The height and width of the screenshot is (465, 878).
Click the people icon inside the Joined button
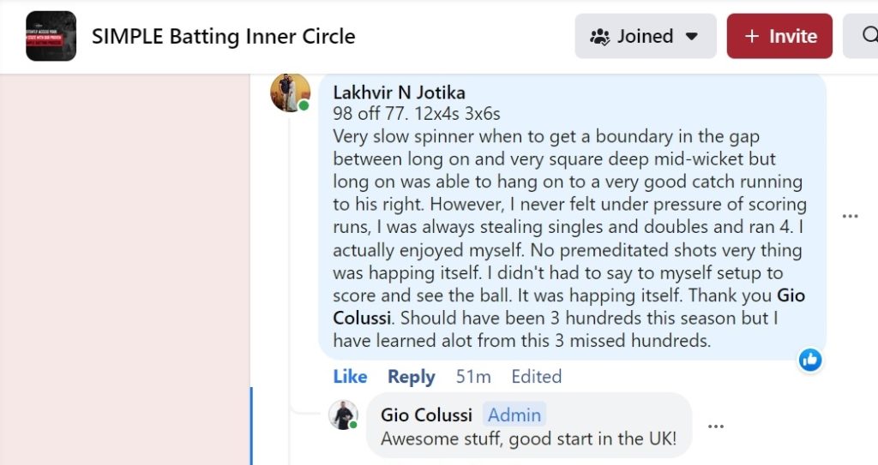click(600, 37)
